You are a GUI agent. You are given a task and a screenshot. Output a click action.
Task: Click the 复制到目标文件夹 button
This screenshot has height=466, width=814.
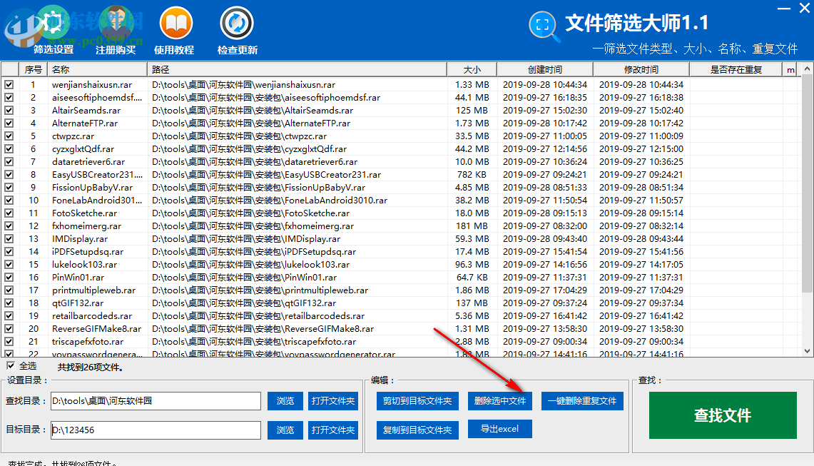click(x=417, y=430)
